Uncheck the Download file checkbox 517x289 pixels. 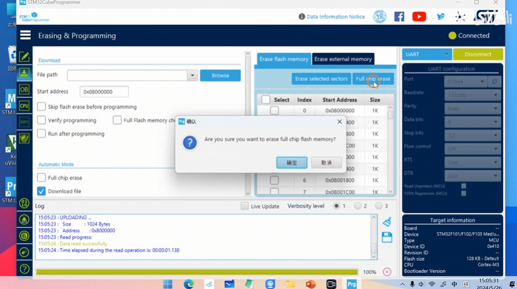[41, 191]
